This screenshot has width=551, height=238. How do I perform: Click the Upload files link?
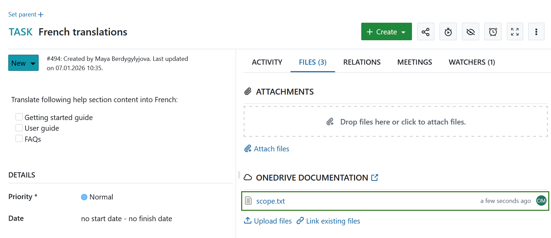click(x=273, y=221)
